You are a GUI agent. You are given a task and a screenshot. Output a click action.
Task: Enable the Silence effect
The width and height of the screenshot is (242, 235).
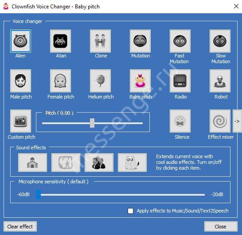(x=180, y=121)
